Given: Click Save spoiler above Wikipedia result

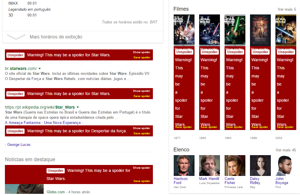Looking at the screenshot, I should pyautogui.click(x=142, y=96).
